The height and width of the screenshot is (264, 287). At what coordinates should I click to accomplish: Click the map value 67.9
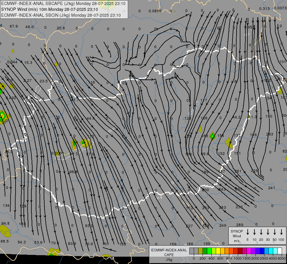pyautogui.click(x=14, y=26)
